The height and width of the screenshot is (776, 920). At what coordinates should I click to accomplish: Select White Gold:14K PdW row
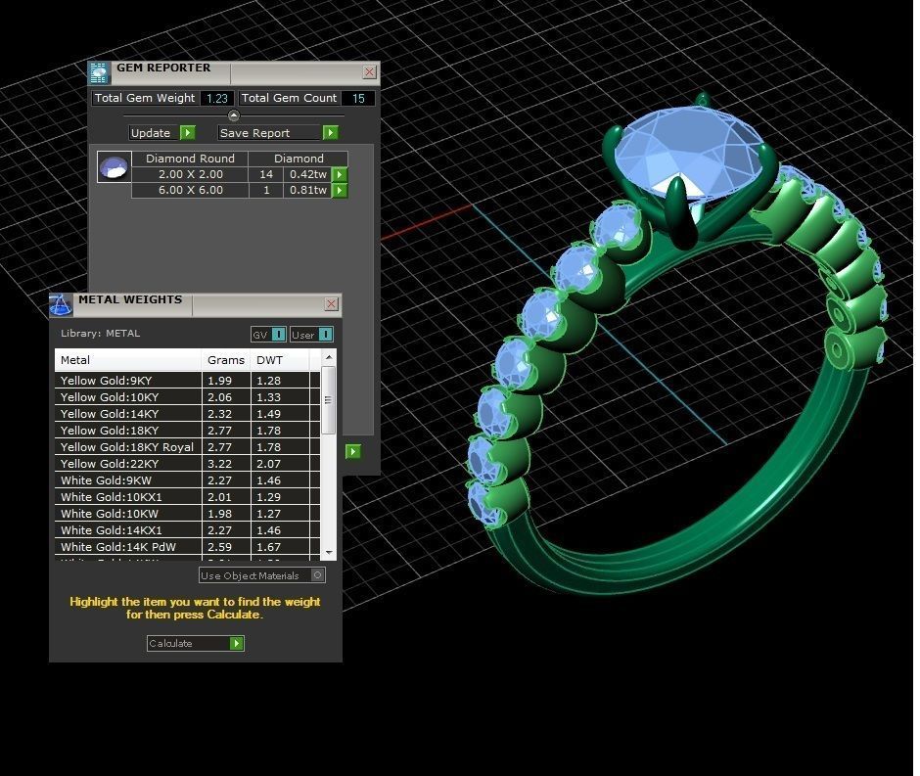pos(187,547)
